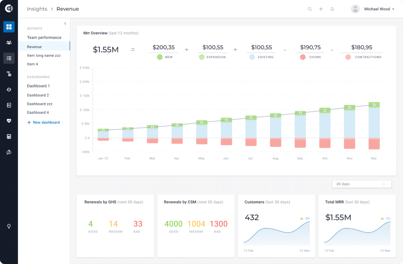Toggle the Churn series legend dot
The width and height of the screenshot is (403, 264).
pos(303,57)
